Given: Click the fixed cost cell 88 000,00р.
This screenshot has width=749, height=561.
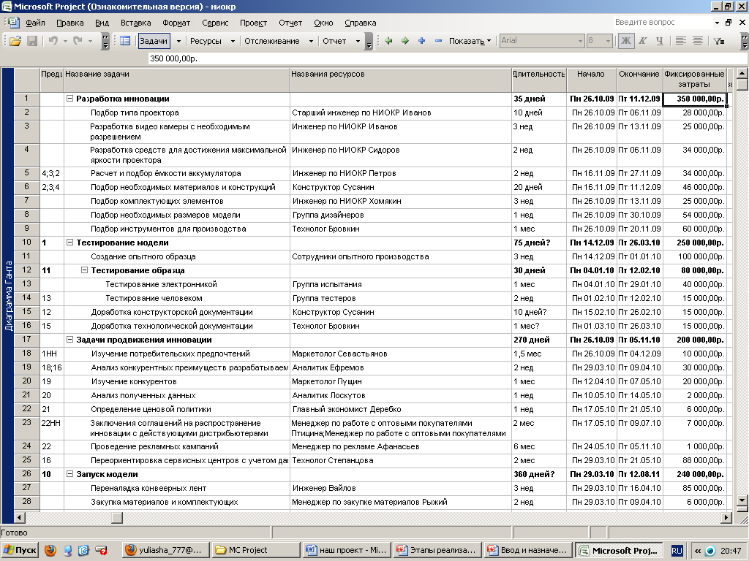Looking at the screenshot, I should [x=695, y=460].
